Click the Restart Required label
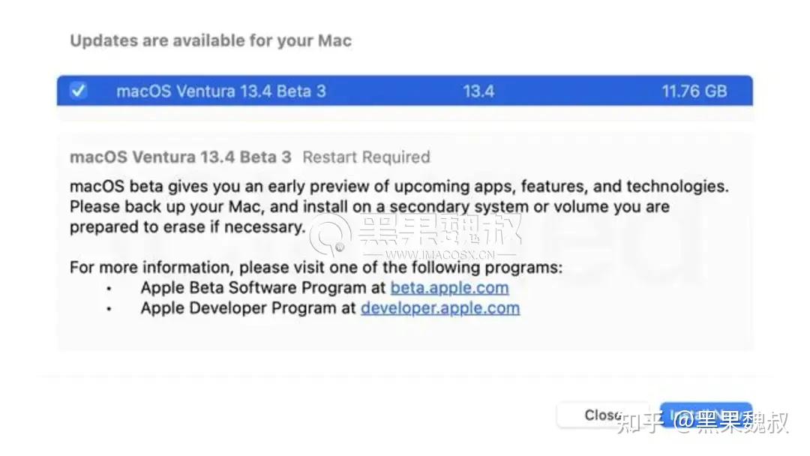Viewport: 810px width, 456px height. (x=366, y=157)
